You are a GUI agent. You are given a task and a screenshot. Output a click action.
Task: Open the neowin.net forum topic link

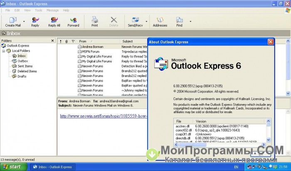coord(104,116)
